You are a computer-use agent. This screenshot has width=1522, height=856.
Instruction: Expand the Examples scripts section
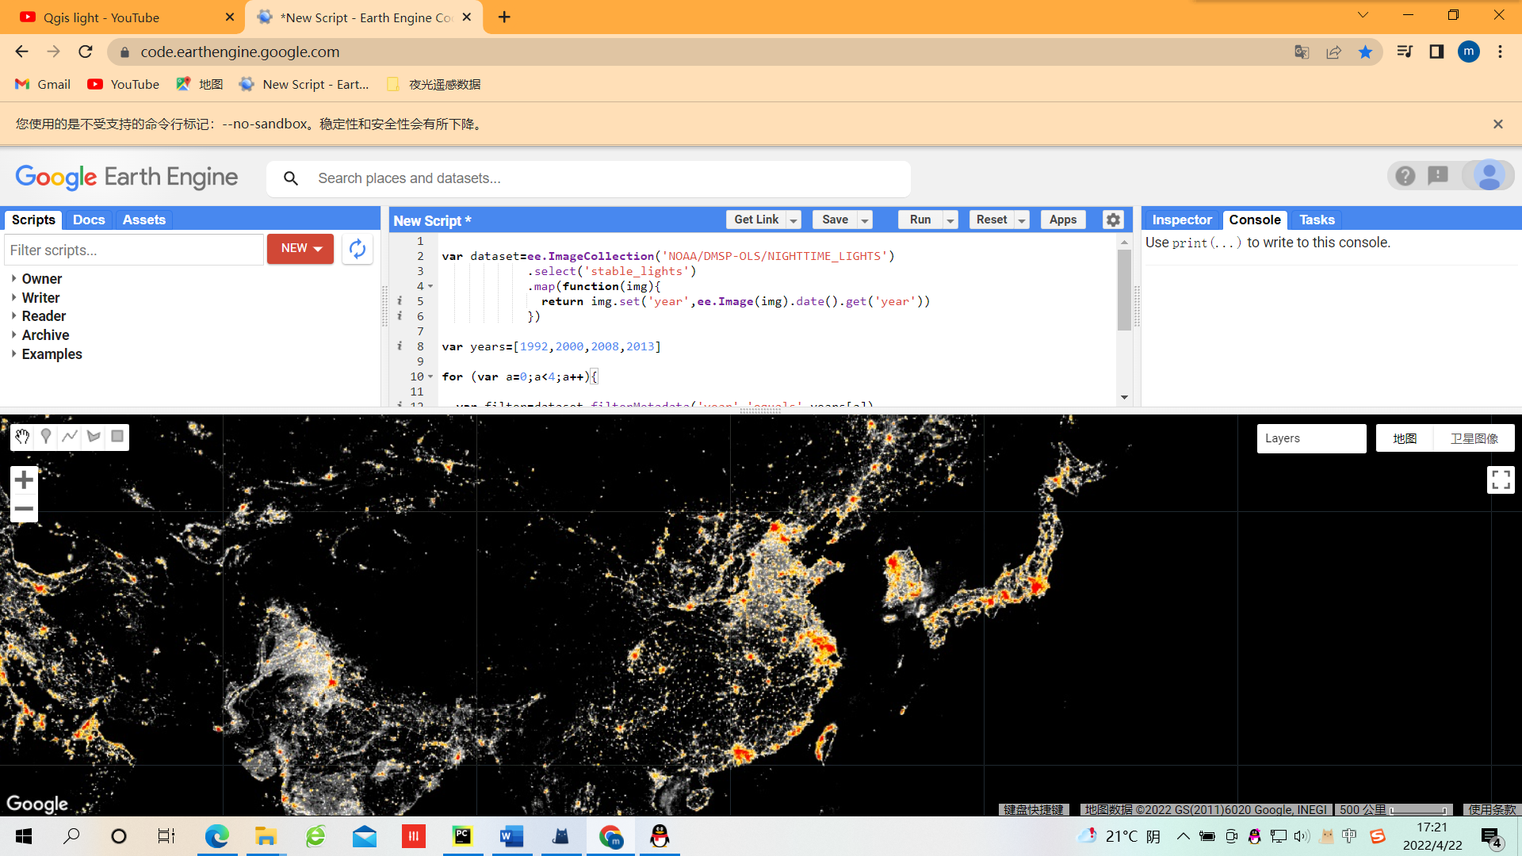pos(52,353)
